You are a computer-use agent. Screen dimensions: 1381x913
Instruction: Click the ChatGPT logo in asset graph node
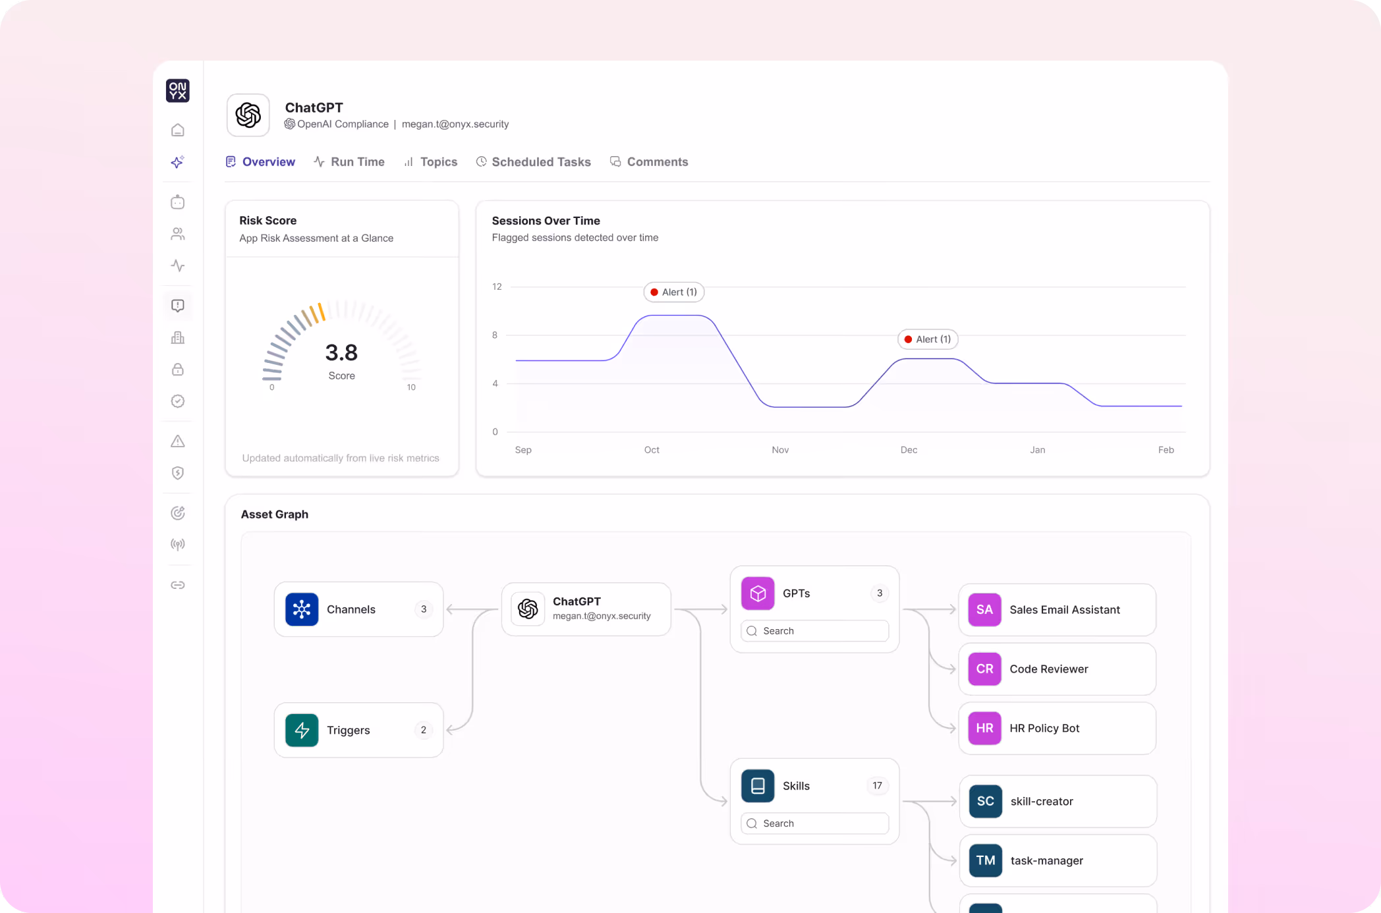click(x=528, y=609)
